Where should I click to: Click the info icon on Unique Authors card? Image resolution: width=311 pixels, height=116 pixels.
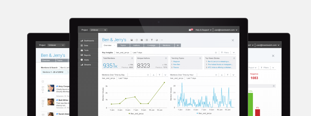(166, 58)
